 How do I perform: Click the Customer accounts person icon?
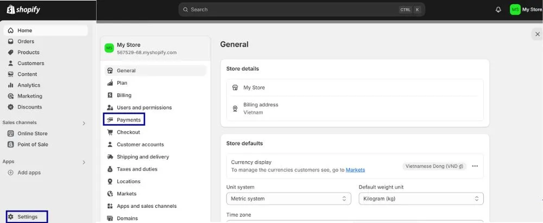click(x=110, y=144)
